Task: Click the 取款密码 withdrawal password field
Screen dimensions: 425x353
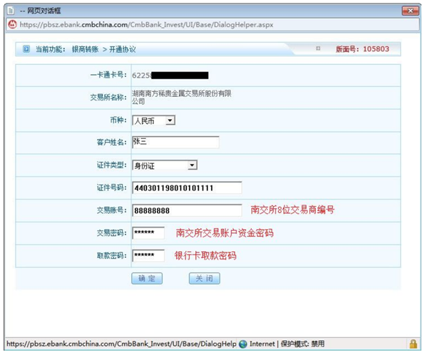Action: (x=148, y=256)
